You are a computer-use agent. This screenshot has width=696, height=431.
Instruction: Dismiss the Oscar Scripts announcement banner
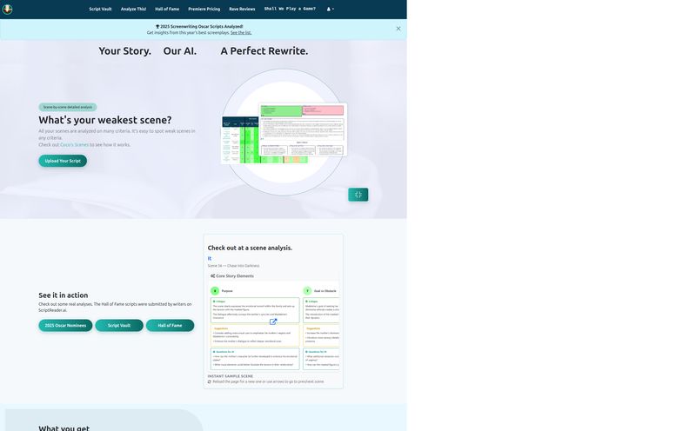pos(398,29)
